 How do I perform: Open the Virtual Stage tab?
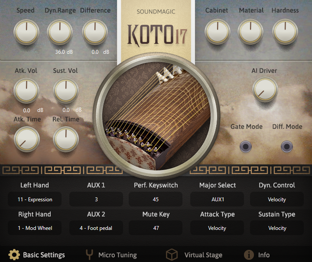203,255
